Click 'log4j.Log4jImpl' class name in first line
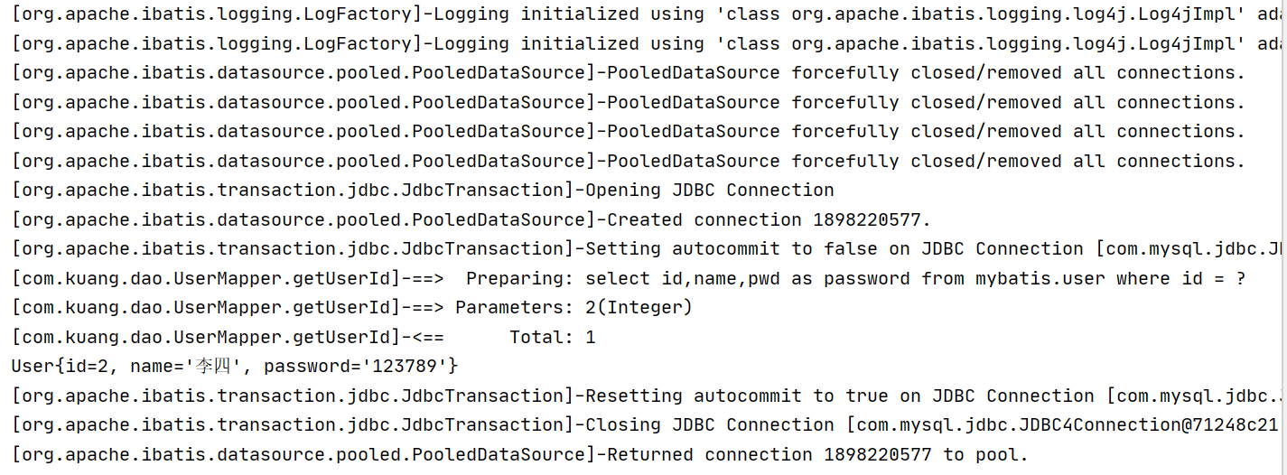The height and width of the screenshot is (475, 1287). click(x=1154, y=14)
